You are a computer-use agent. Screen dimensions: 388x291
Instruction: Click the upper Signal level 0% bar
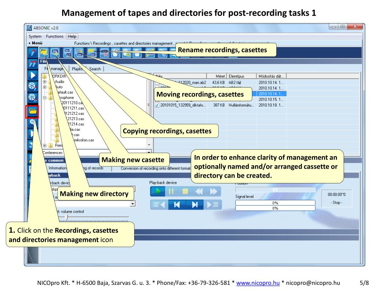pyautogui.click(x=275, y=203)
